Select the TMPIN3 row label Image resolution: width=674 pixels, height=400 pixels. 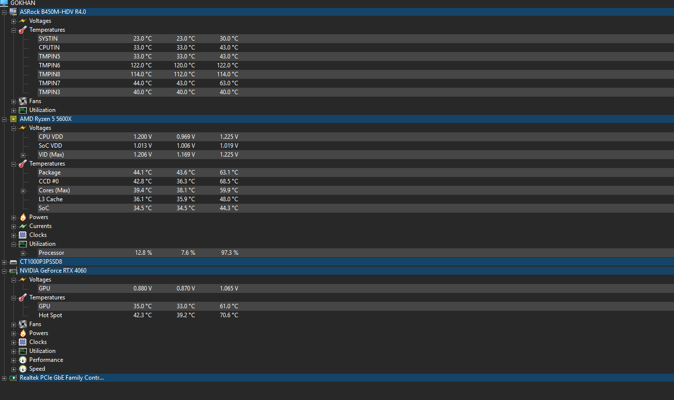50,92
